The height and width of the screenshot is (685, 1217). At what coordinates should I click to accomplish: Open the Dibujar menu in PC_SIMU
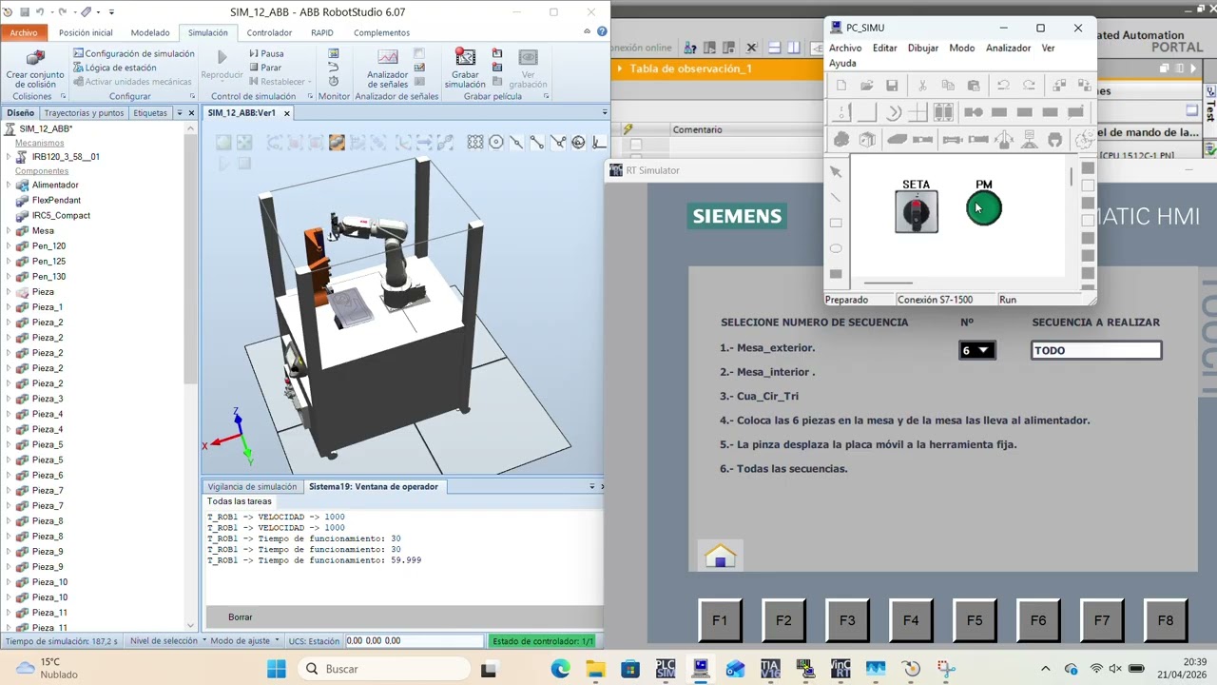click(x=922, y=48)
